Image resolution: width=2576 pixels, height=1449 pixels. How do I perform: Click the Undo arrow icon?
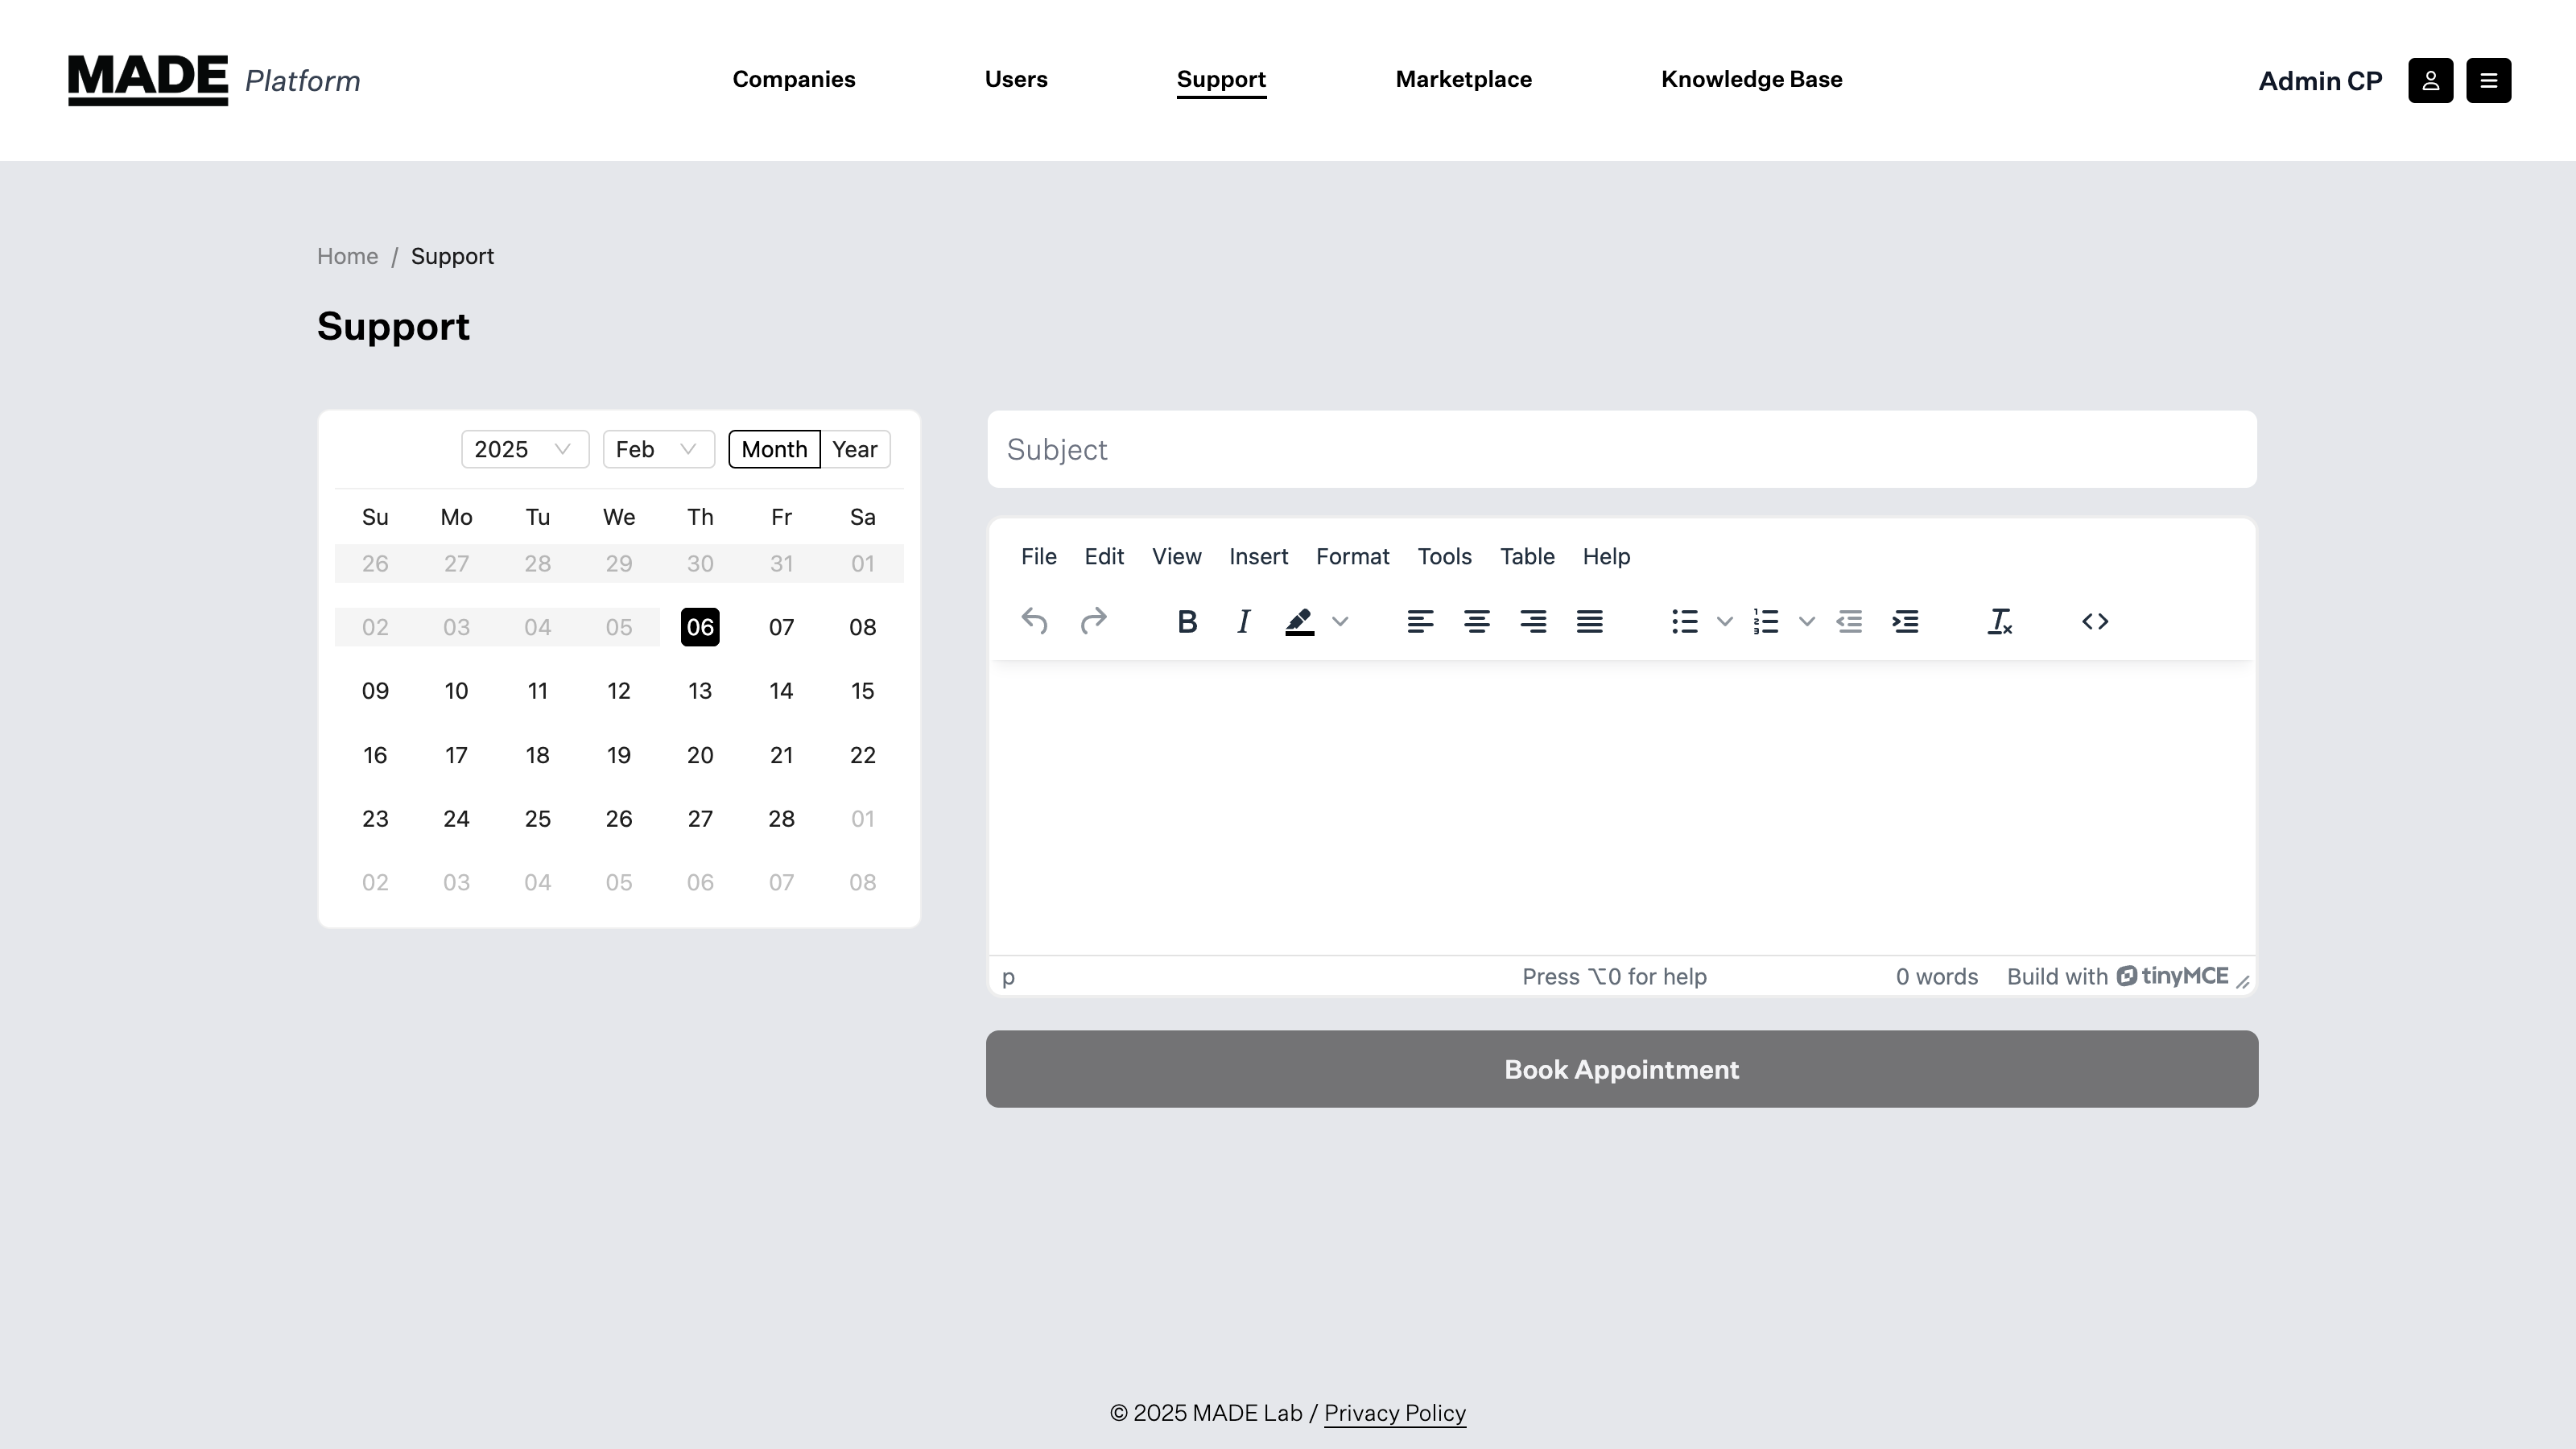pos(1034,622)
